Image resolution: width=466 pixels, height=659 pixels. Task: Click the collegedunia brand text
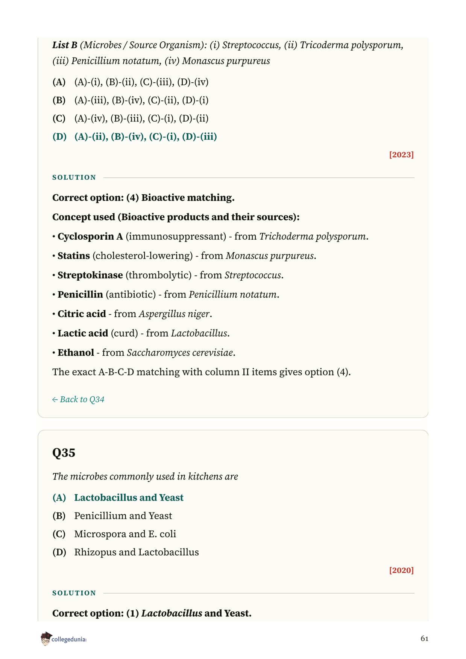coord(69,639)
